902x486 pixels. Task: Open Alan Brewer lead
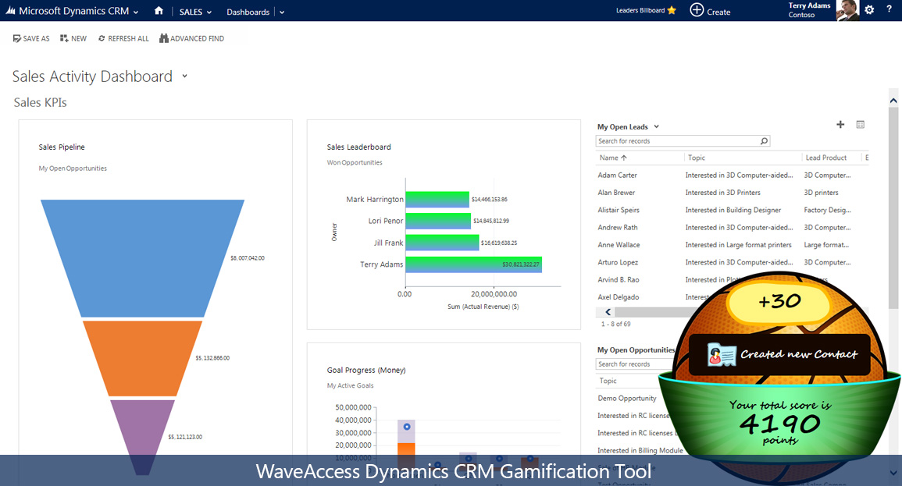[x=616, y=193]
